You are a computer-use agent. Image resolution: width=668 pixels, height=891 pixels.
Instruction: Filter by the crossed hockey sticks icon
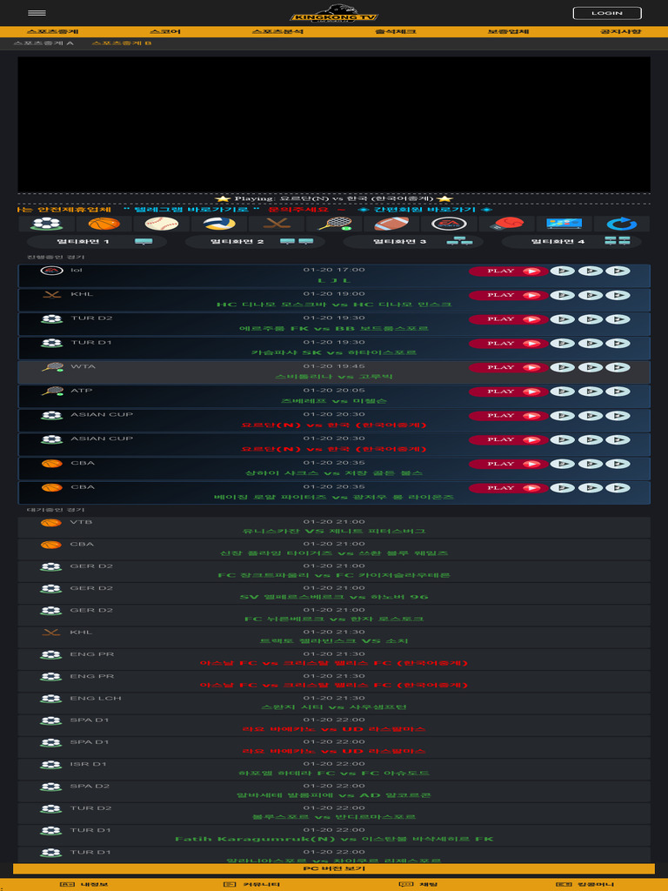pos(277,224)
